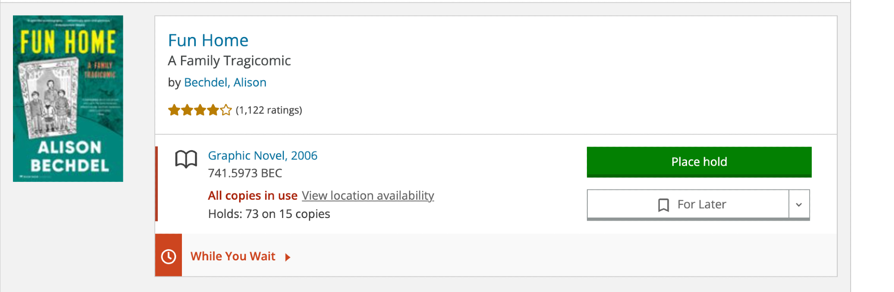The height and width of the screenshot is (292, 894).
Task: Click the open book format icon
Action: 186,159
